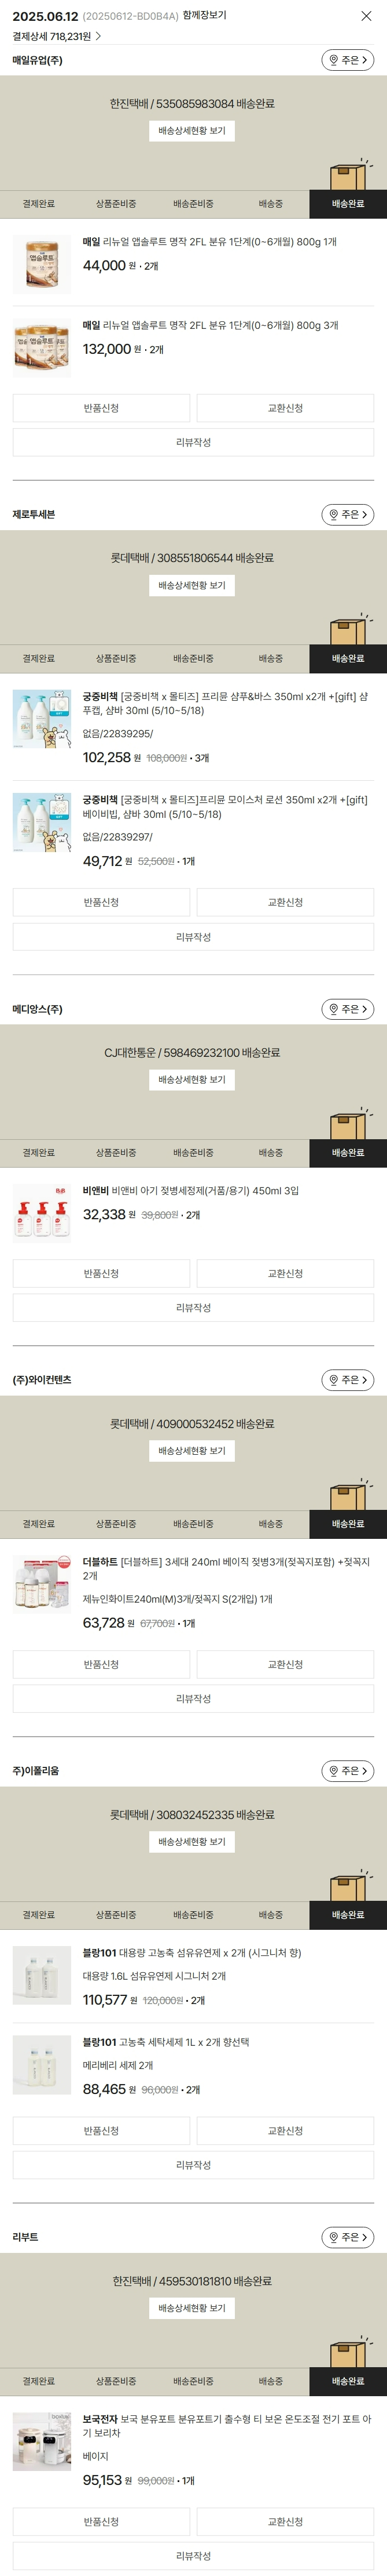Open 궁중비책 샴푸&바스 product thumbnail

coord(42,719)
